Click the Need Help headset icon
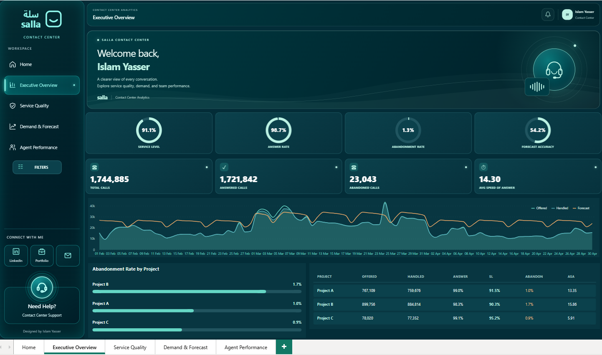The image size is (602, 355). (x=42, y=287)
